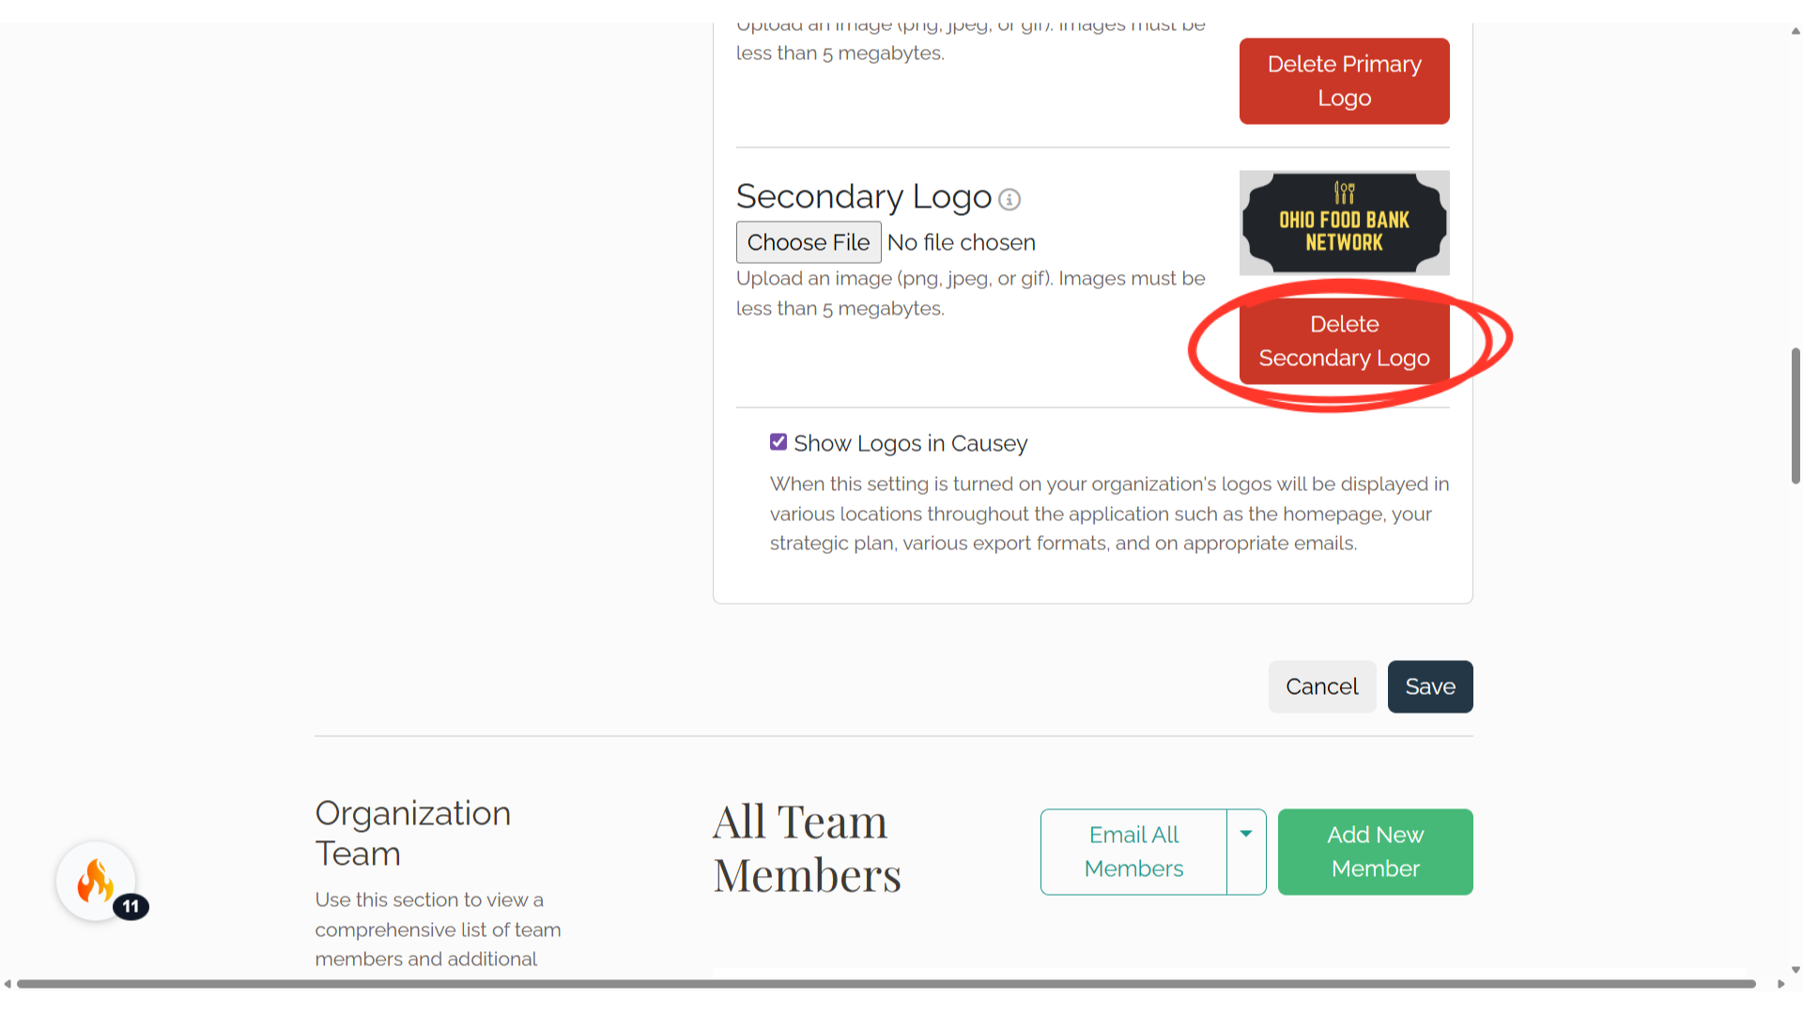Viewport: 1803px width, 1014px height.
Task: Click the notification badge showing 11
Action: click(131, 906)
